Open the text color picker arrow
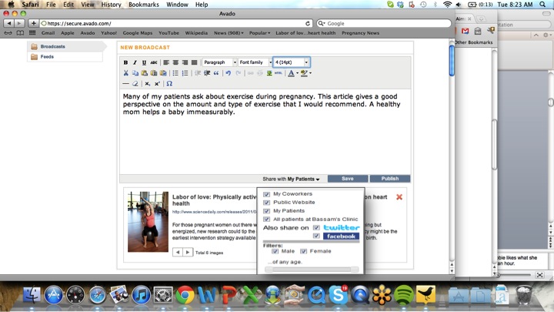This screenshot has height=312, width=554. pos(297,73)
